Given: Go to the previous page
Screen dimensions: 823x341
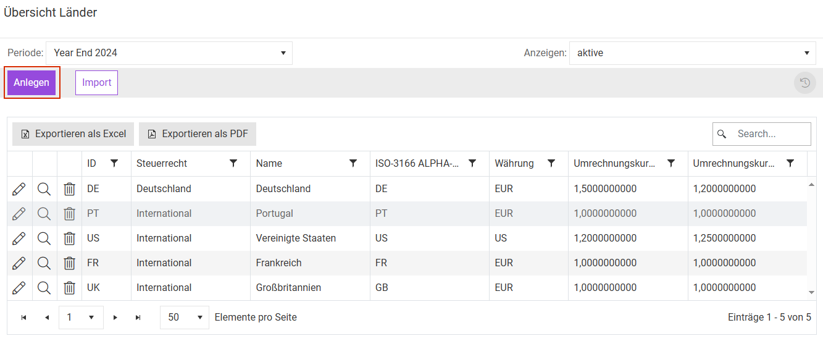Looking at the screenshot, I should coord(47,318).
